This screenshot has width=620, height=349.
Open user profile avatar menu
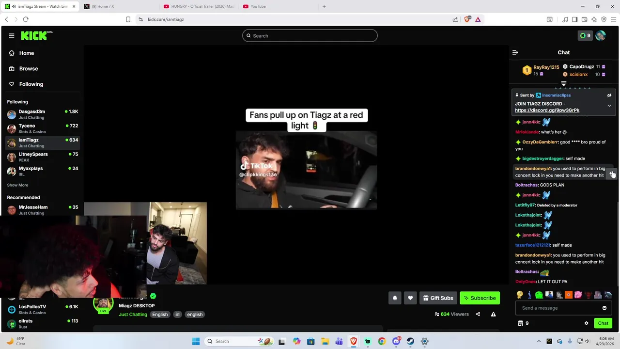(x=601, y=35)
